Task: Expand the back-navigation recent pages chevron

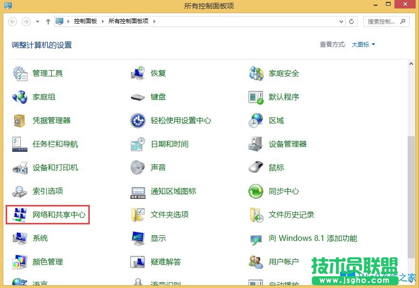Action: click(x=37, y=21)
